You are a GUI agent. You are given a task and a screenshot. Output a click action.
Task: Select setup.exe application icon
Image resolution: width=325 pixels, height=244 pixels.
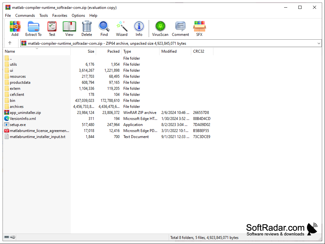pyautogui.click(x=7, y=124)
